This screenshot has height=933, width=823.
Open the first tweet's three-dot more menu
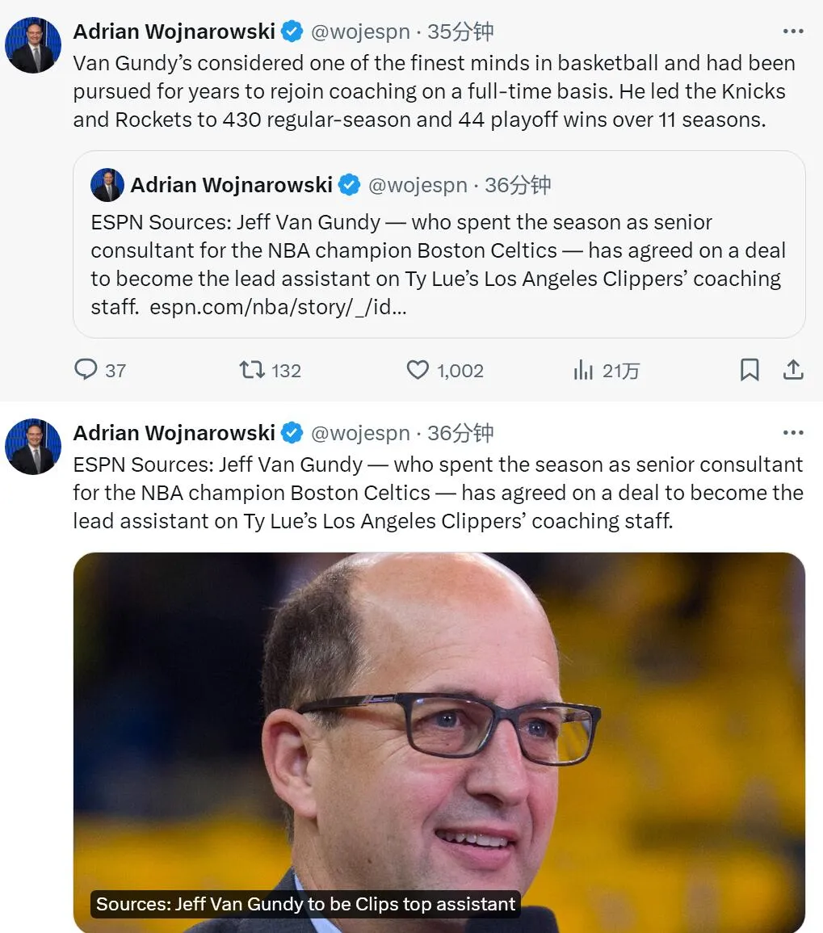tap(793, 32)
